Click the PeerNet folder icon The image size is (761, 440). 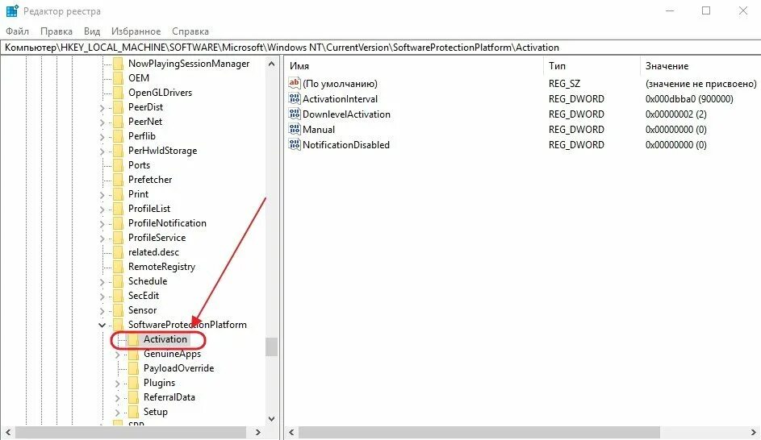(x=118, y=122)
